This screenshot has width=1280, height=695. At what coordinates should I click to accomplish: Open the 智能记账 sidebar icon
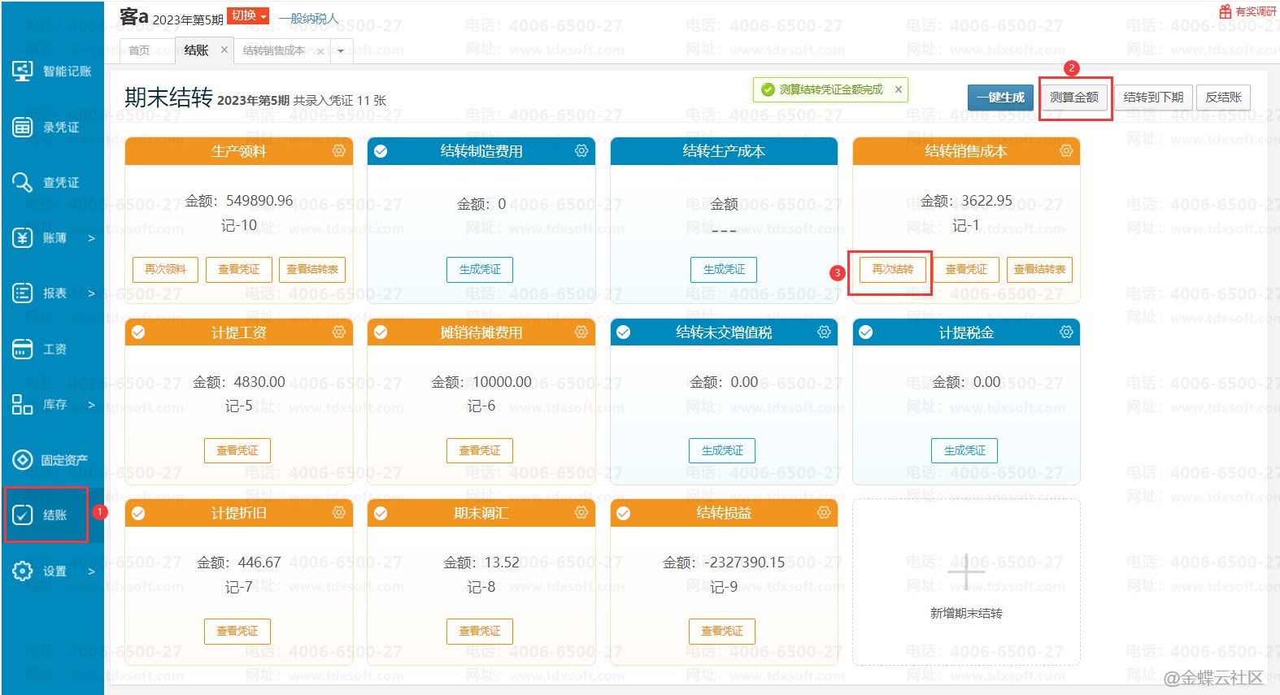pos(23,71)
